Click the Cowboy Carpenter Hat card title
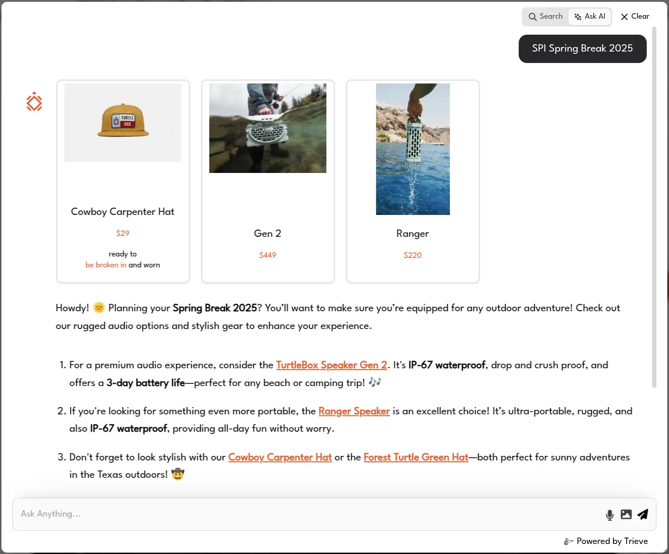 pos(123,212)
